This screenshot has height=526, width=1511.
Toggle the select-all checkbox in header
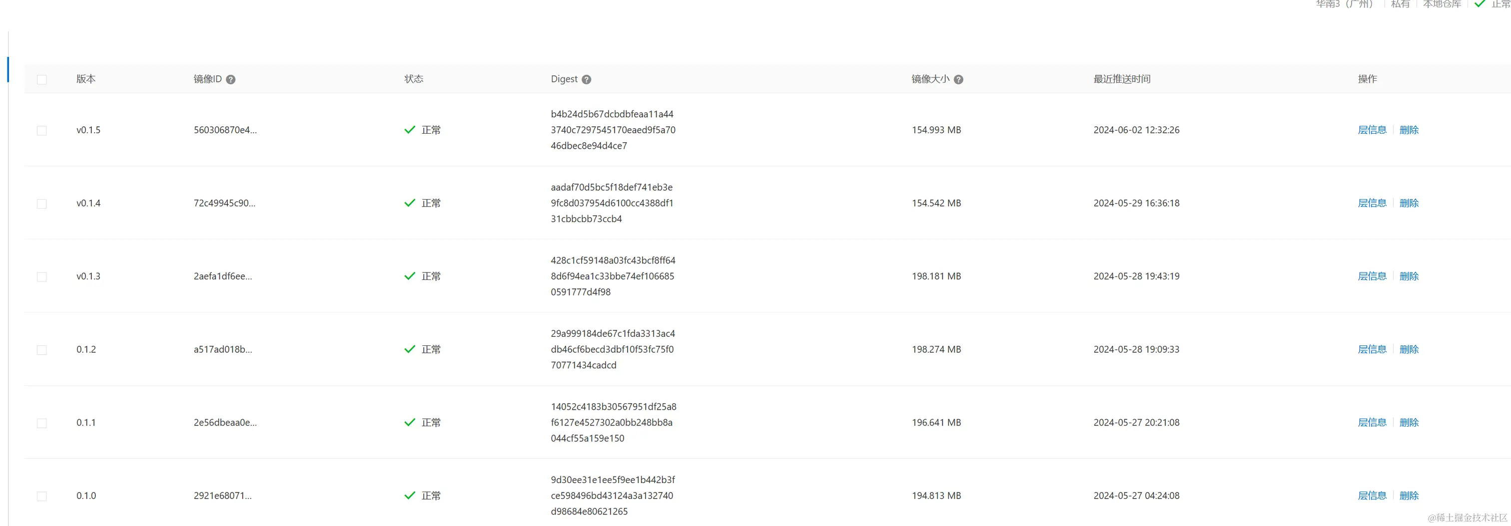[x=41, y=80]
